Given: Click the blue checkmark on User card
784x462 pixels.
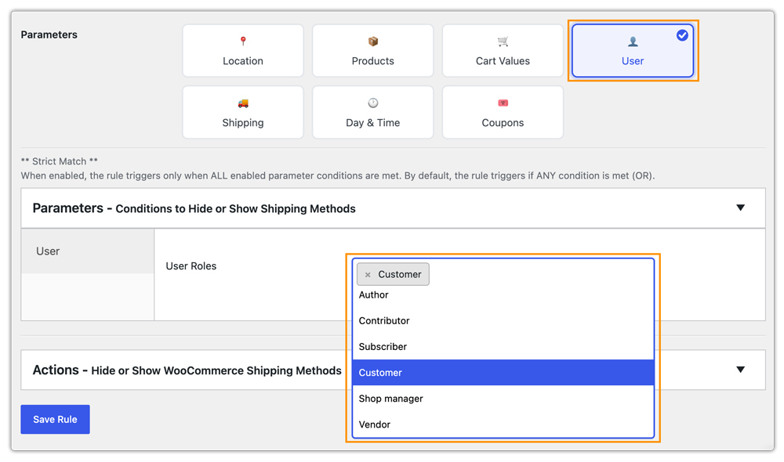Looking at the screenshot, I should (x=682, y=35).
